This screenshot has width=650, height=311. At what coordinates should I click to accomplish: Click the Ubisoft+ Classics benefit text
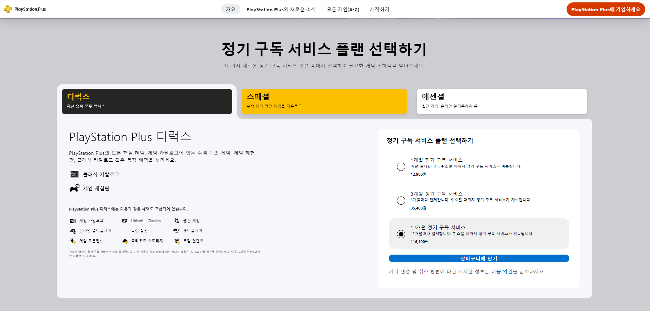pyautogui.click(x=146, y=221)
